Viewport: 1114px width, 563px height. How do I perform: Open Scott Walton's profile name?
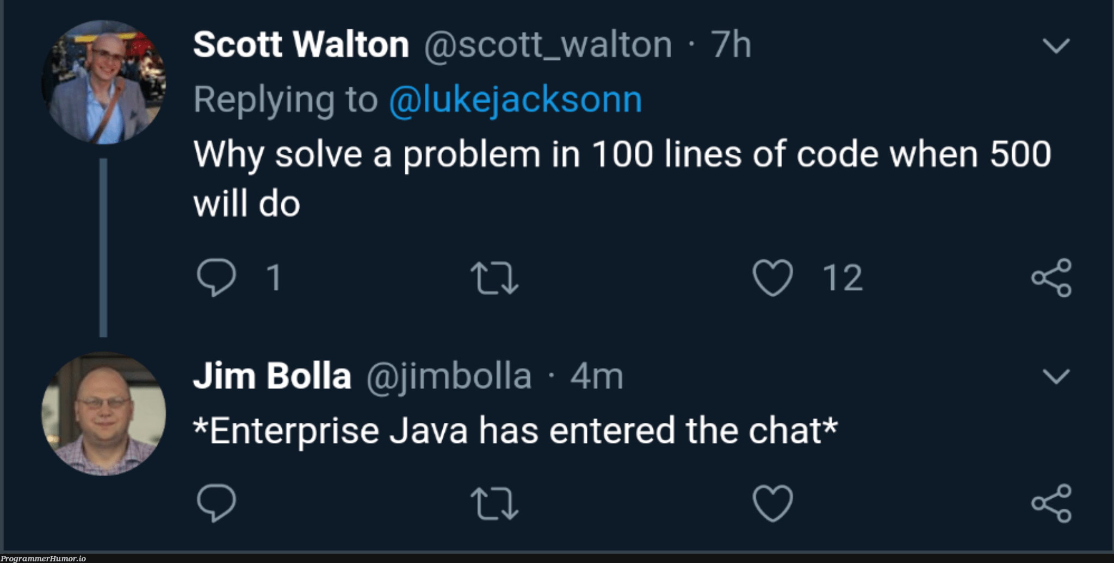pyautogui.click(x=301, y=45)
